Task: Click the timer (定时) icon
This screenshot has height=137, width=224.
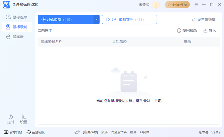Action: (x=11, y=117)
